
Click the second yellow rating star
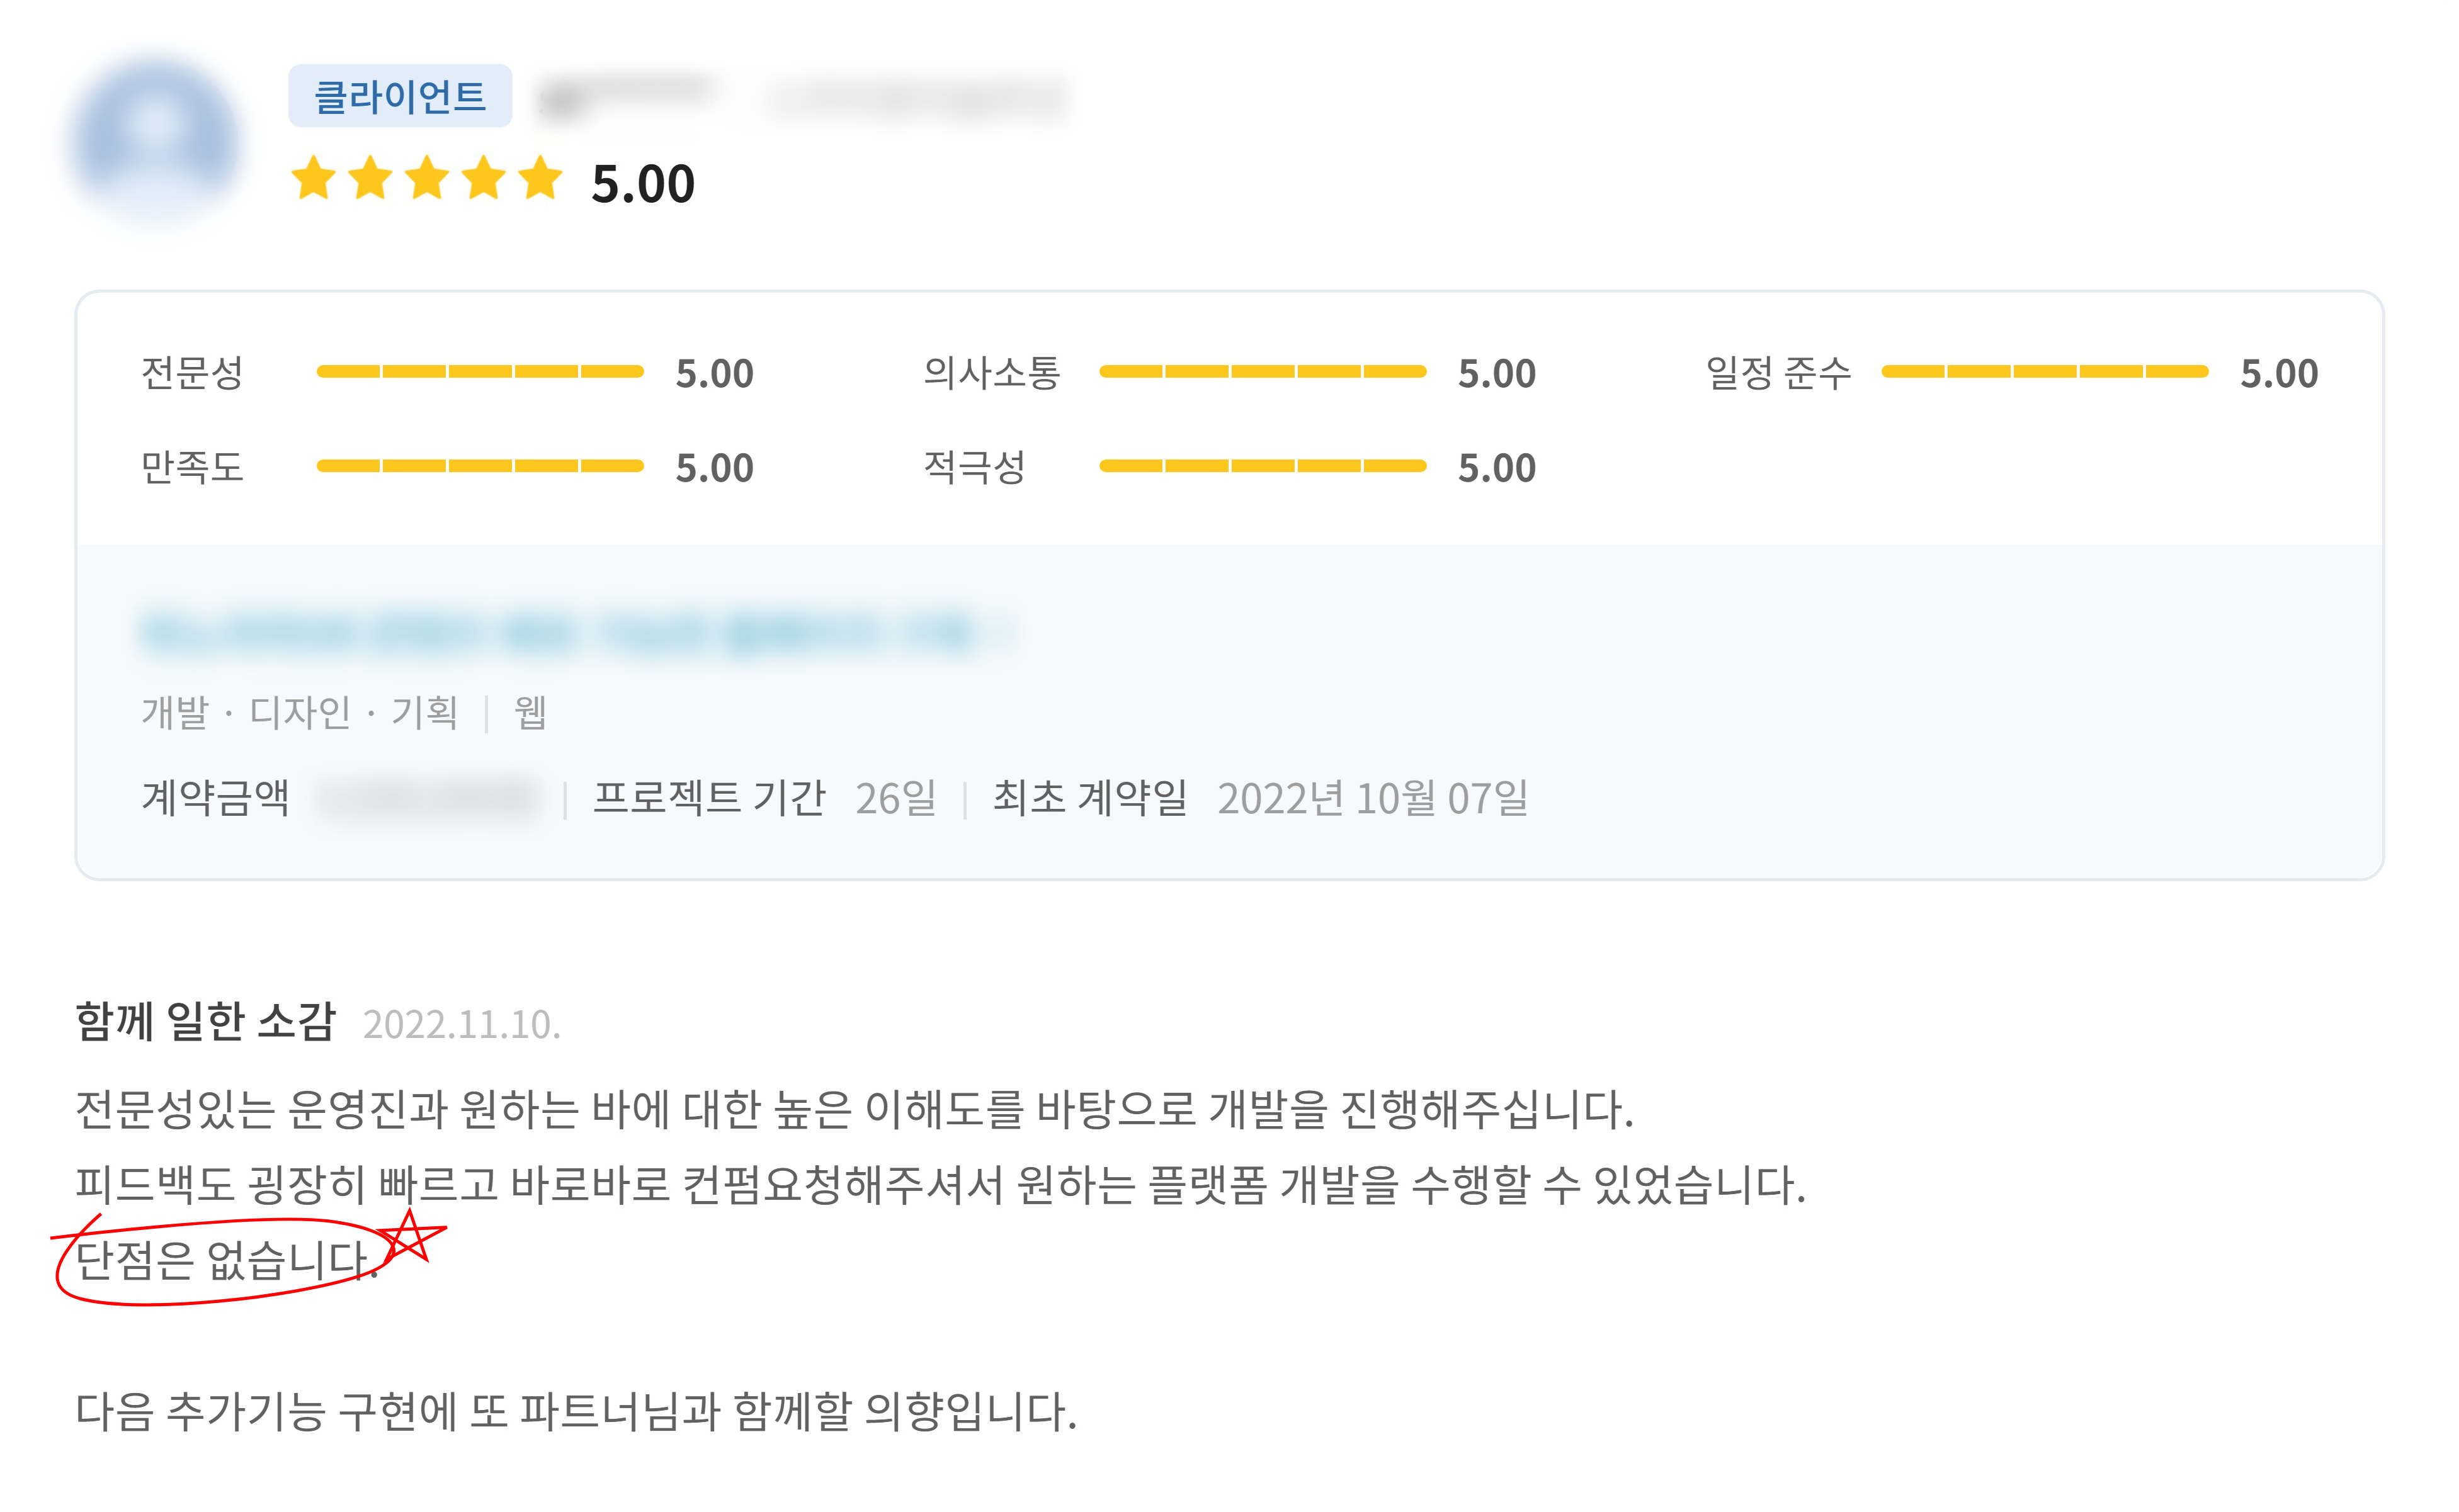coord(370,179)
